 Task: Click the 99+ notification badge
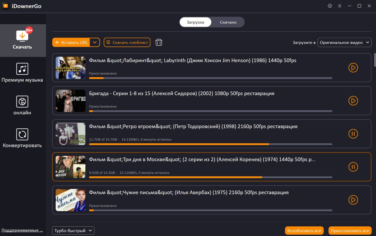click(x=29, y=30)
